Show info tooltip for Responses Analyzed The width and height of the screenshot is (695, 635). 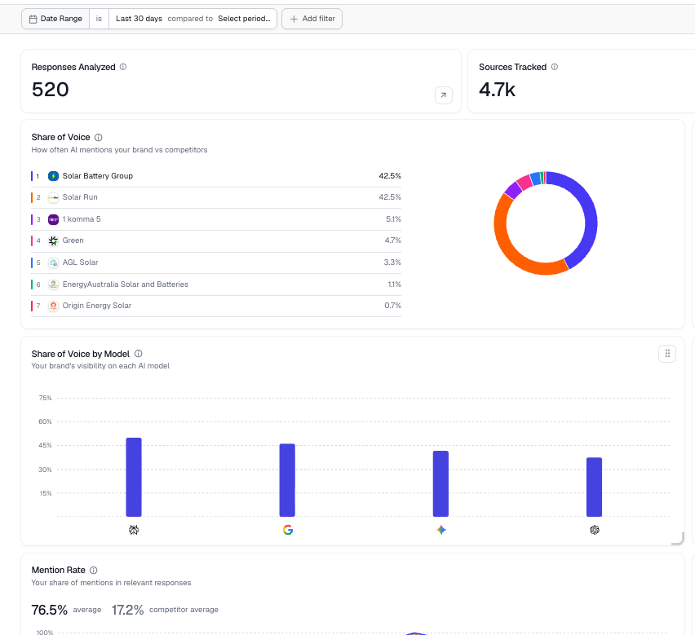(x=123, y=67)
